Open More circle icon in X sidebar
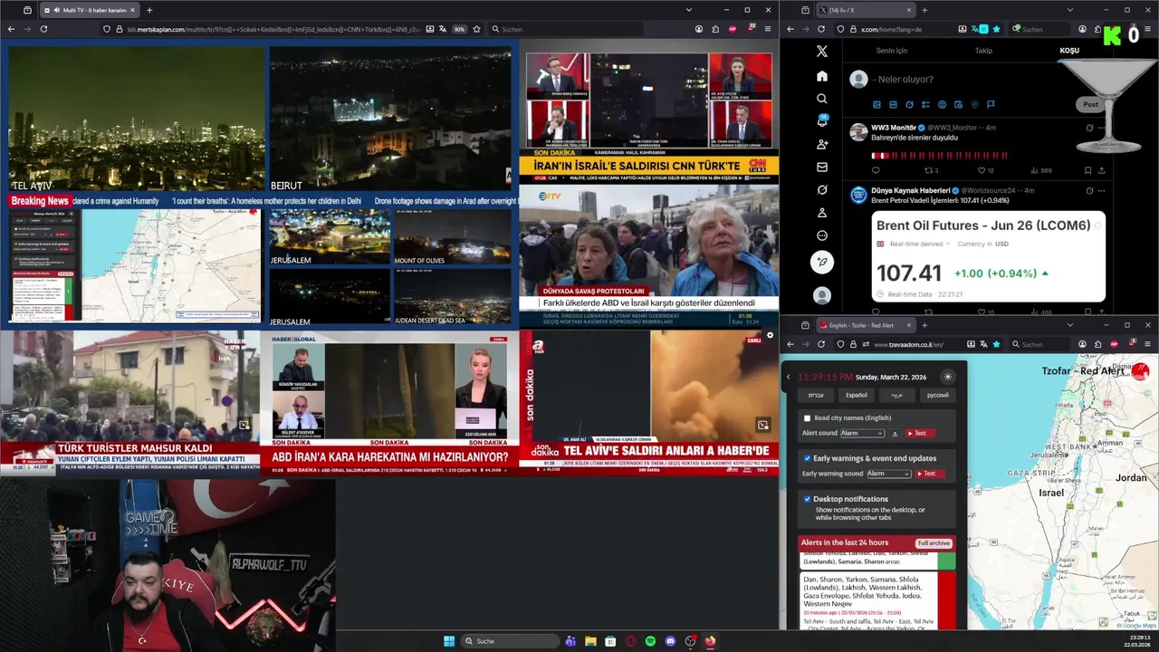Screen dimensions: 1159x652 822,235
